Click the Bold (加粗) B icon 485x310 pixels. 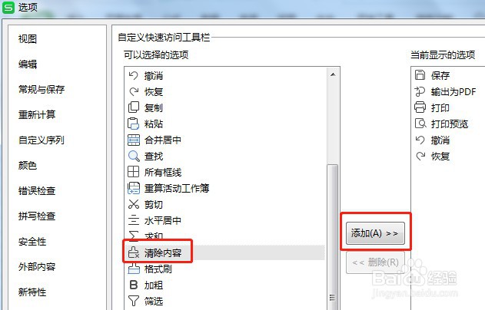click(134, 285)
